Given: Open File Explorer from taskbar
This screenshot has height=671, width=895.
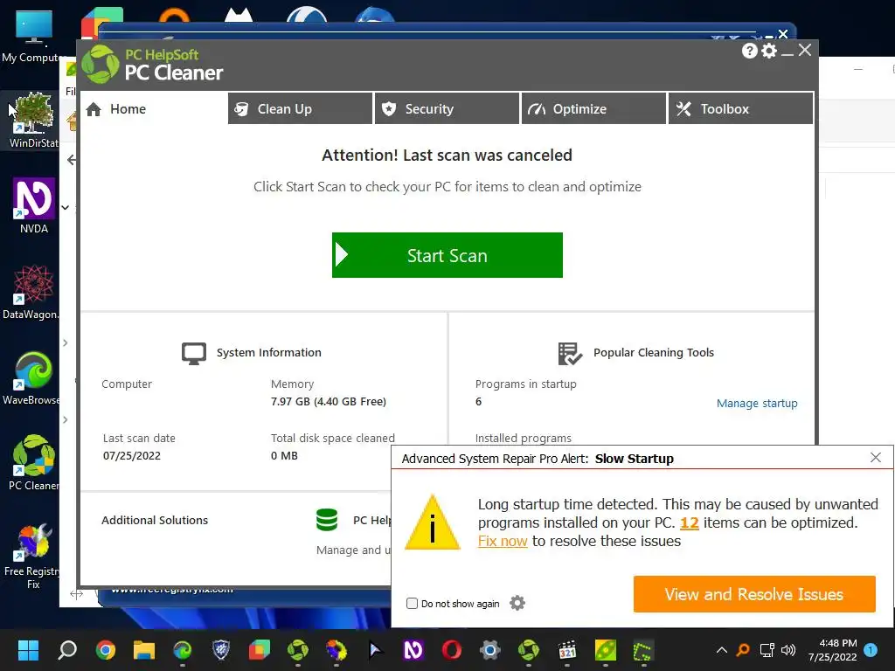Looking at the screenshot, I should [144, 650].
